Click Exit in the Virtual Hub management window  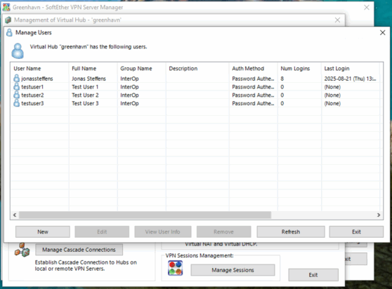point(313,275)
